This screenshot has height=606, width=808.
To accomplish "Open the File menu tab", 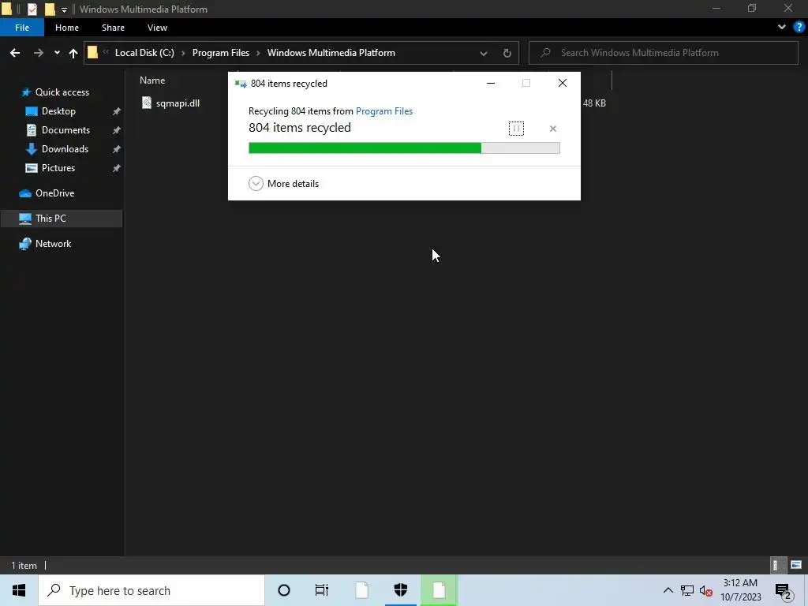I will (x=21, y=28).
